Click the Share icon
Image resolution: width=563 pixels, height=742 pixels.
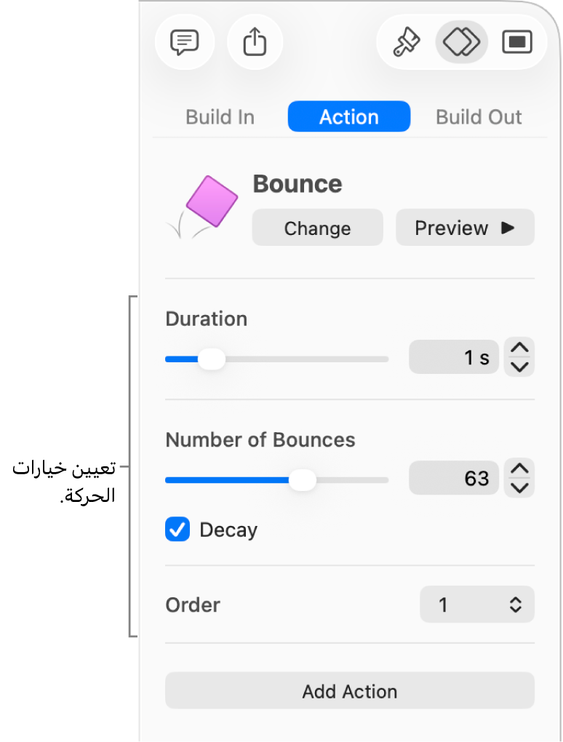tap(255, 43)
